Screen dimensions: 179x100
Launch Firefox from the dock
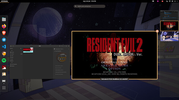(x=4, y=26)
